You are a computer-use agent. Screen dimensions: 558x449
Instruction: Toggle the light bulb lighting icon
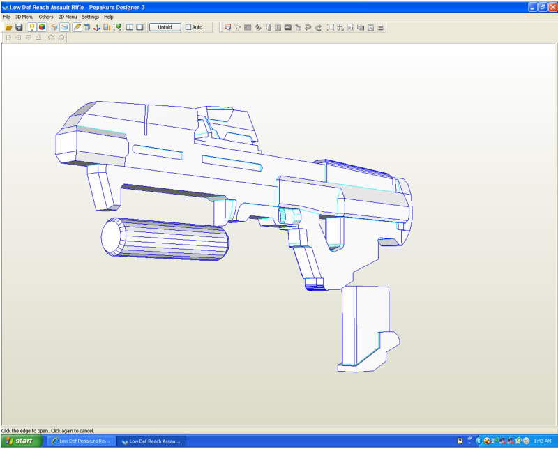pos(31,27)
